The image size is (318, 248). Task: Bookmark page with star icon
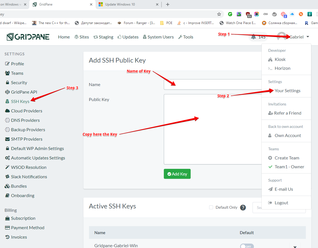(219, 14)
